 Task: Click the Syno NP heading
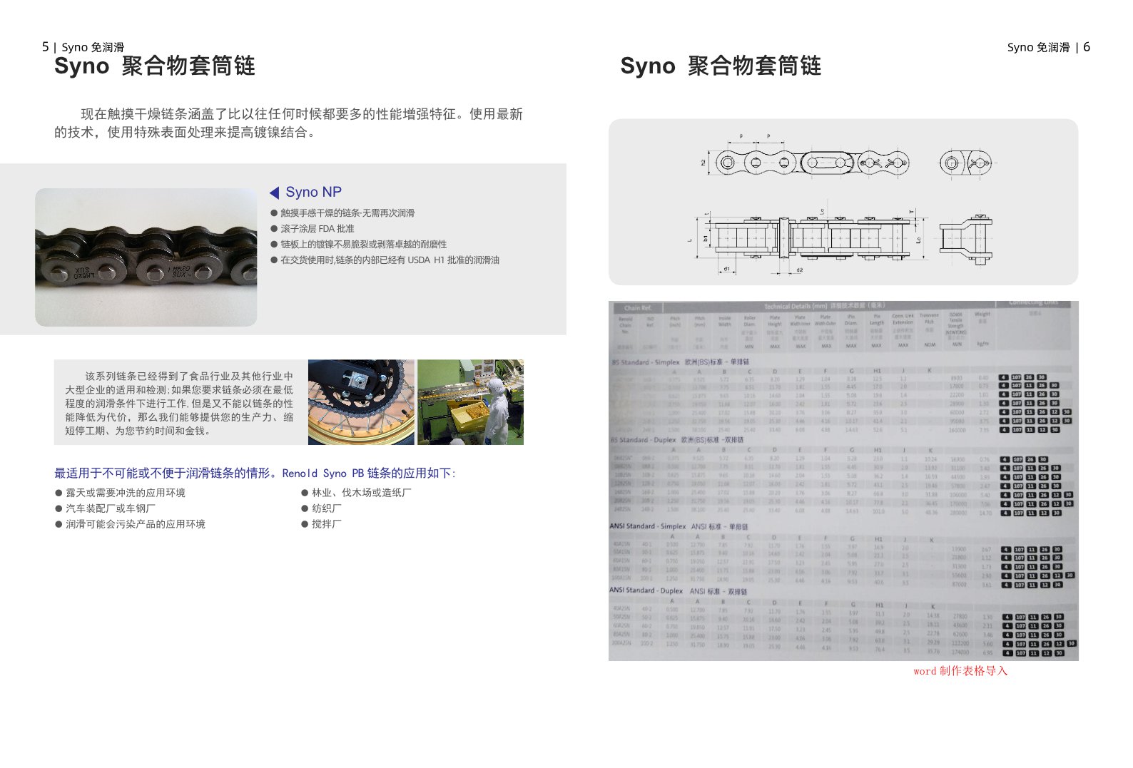coord(313,193)
